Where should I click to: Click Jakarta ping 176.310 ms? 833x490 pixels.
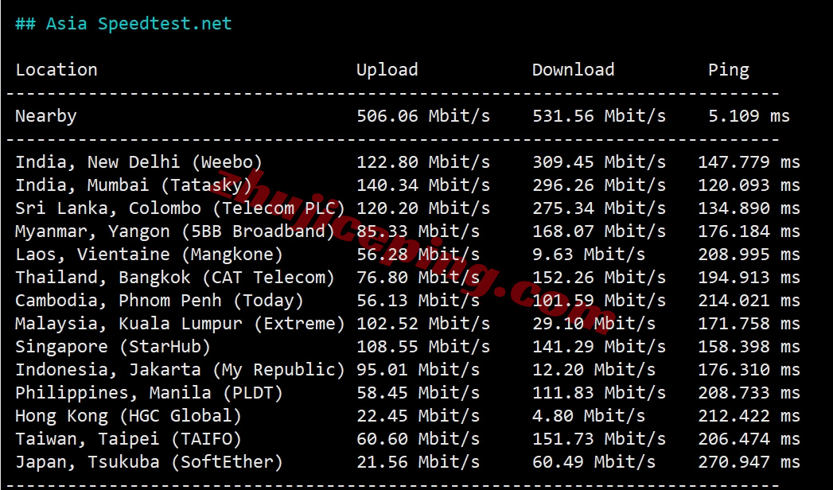coord(749,370)
